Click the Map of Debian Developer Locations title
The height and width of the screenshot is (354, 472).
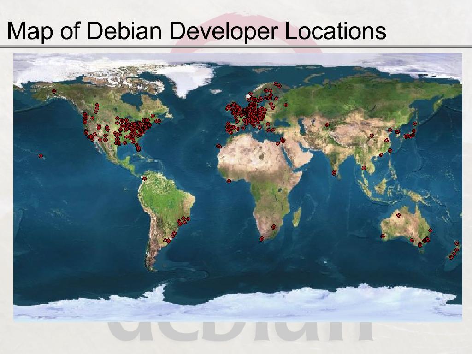(197, 31)
